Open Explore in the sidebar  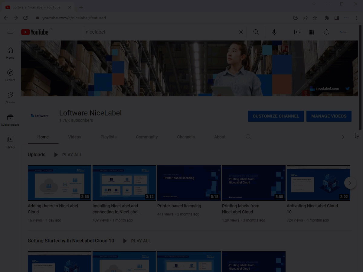10,75
